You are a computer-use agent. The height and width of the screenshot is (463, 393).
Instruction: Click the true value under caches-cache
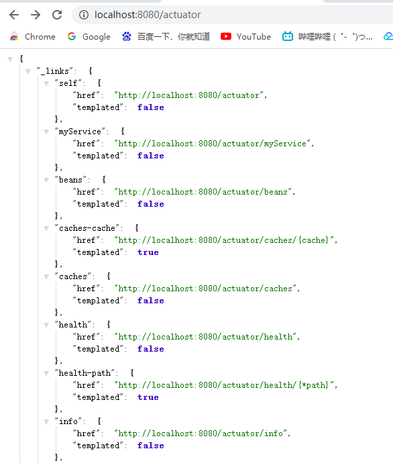(148, 252)
